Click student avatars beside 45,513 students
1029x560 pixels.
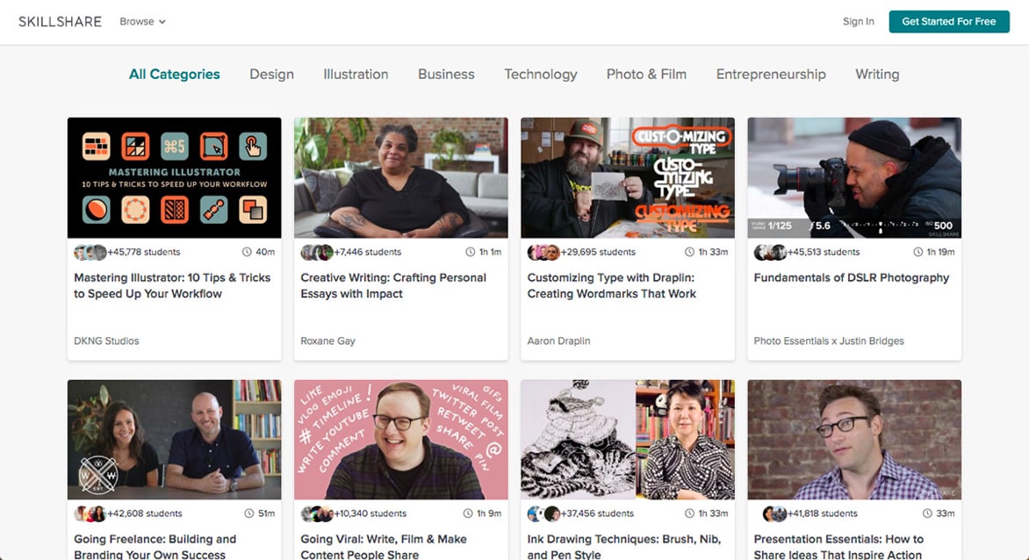771,252
